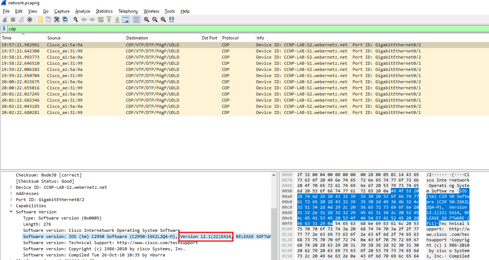Click in the cdp display filter field
Screen dimensions: 489x260
pyautogui.click(x=217, y=29)
